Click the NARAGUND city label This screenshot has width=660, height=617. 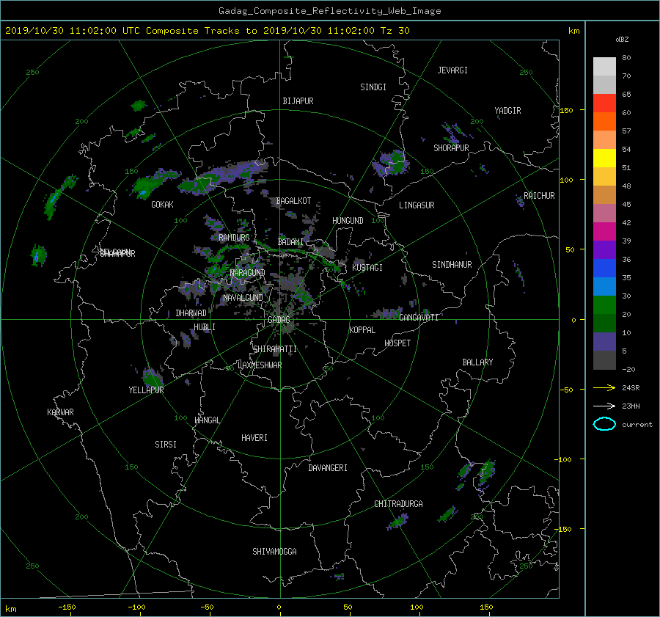coord(248,273)
